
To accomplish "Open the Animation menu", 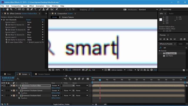I will pyautogui.click(x=40, y=6).
